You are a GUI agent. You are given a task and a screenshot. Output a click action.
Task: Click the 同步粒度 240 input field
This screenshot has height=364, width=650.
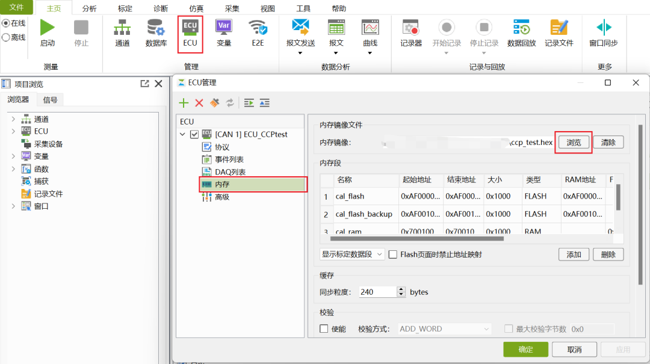click(x=377, y=292)
